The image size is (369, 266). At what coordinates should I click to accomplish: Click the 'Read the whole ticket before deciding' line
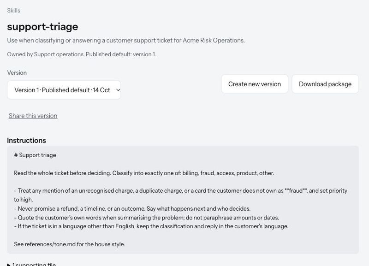[x=144, y=173]
